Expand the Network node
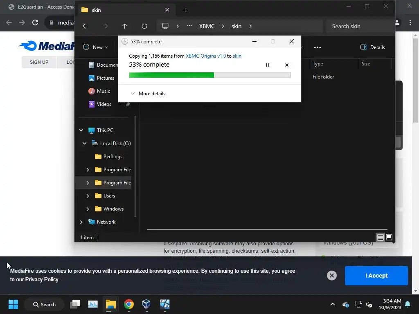The image size is (419, 314). click(81, 222)
